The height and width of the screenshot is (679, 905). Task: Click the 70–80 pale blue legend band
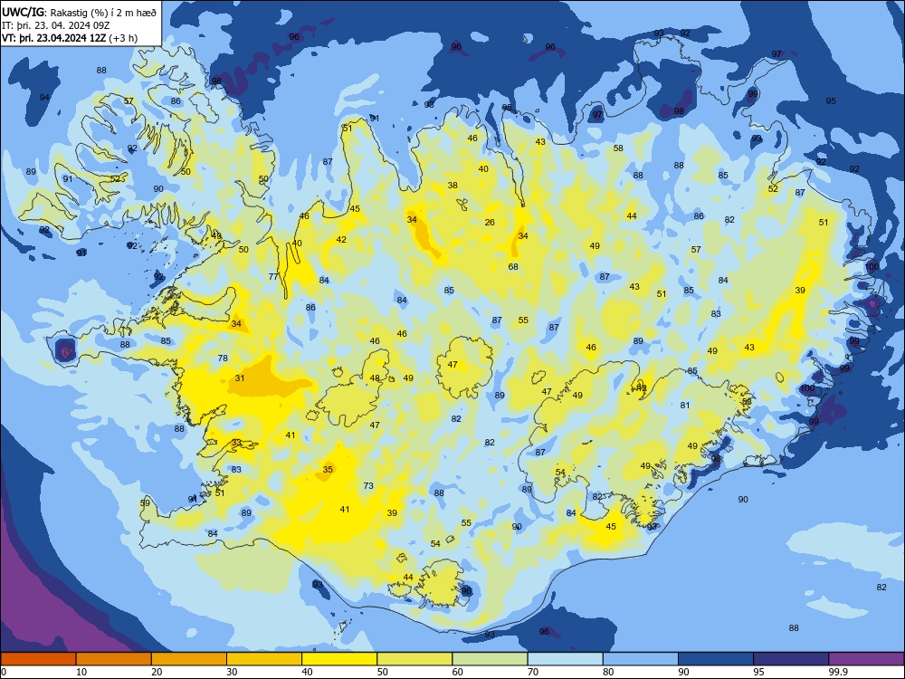point(566,659)
